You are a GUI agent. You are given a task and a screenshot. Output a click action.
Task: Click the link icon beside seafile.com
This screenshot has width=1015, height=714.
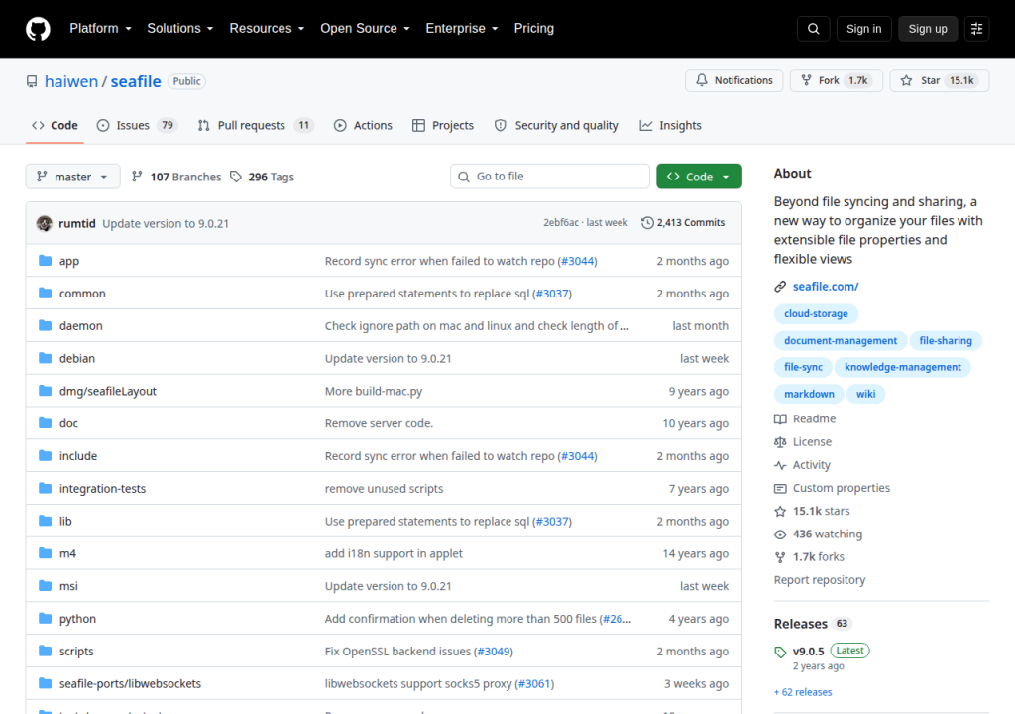(780, 287)
